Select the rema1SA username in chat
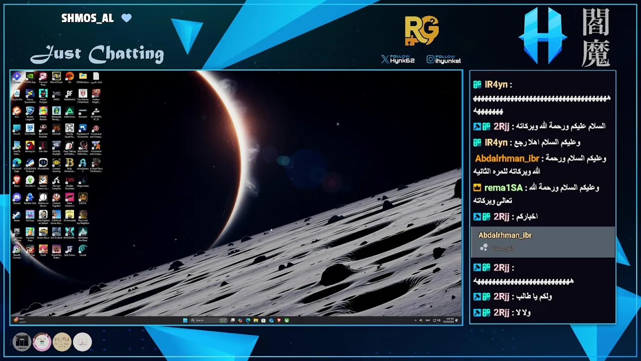The image size is (641, 361). tap(503, 188)
